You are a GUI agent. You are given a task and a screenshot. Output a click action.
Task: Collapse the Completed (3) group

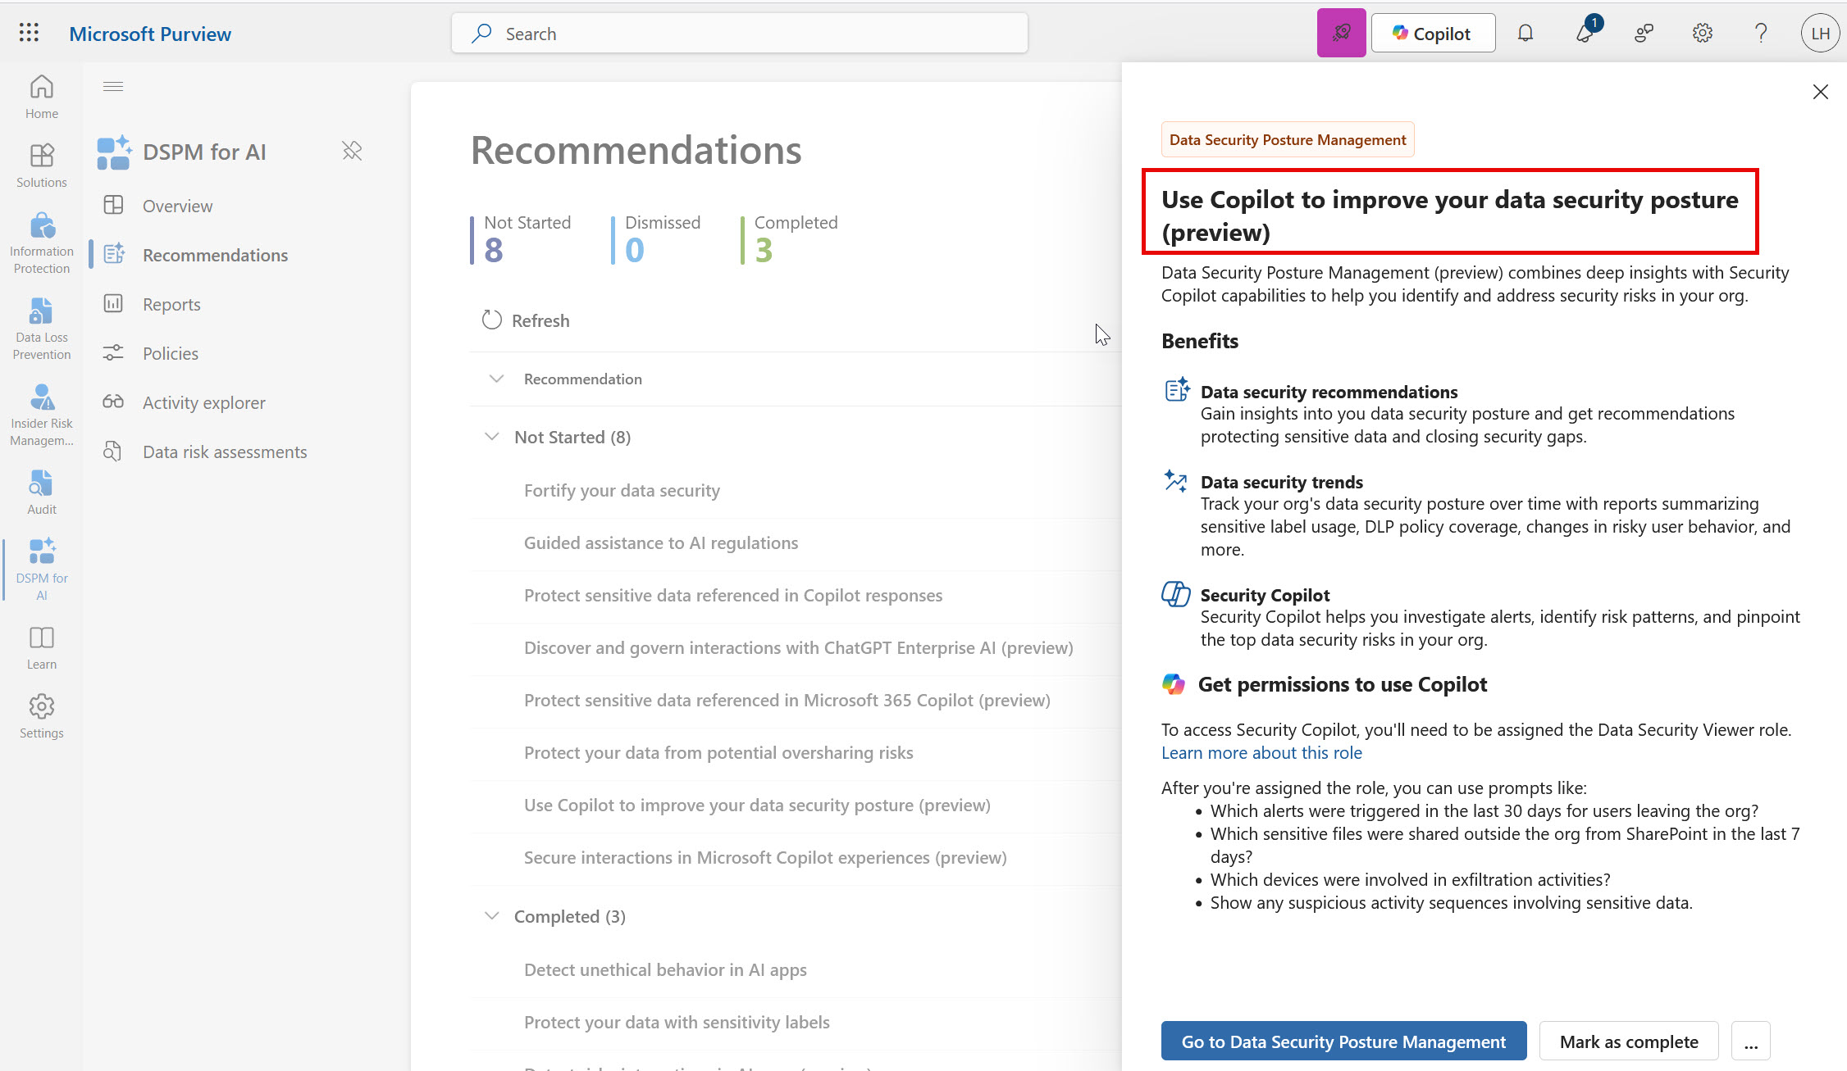point(492,916)
